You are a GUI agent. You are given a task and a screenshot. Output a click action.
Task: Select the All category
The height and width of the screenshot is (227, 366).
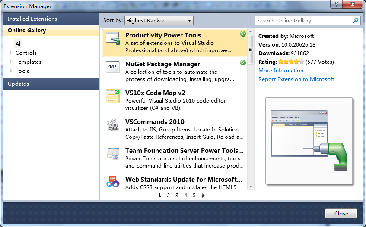tap(19, 44)
